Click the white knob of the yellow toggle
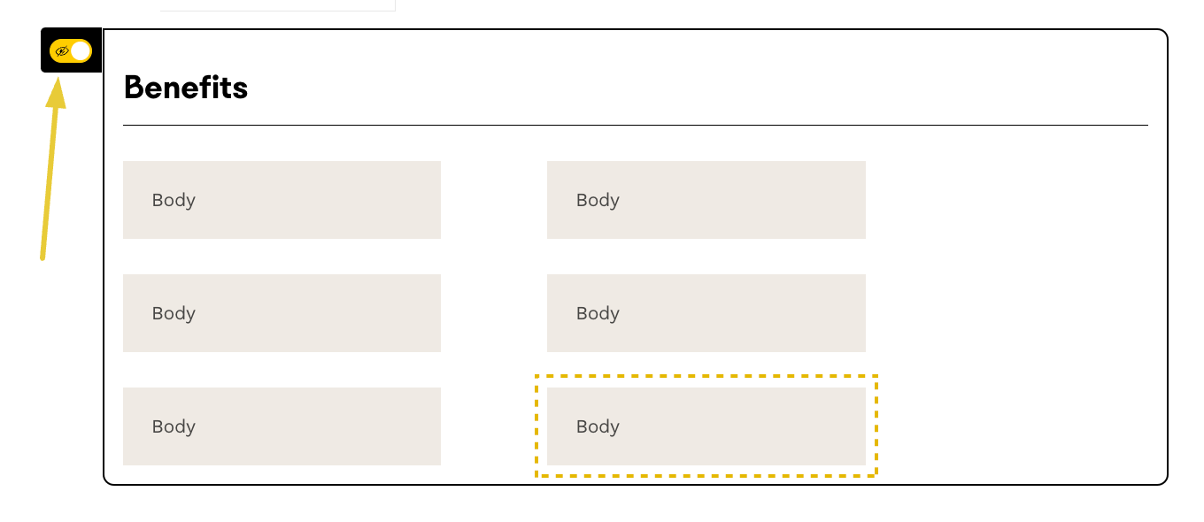 pos(81,51)
